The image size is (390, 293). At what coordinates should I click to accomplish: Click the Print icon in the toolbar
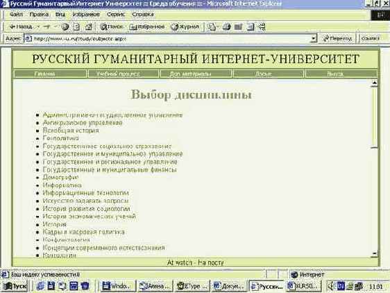(227, 26)
